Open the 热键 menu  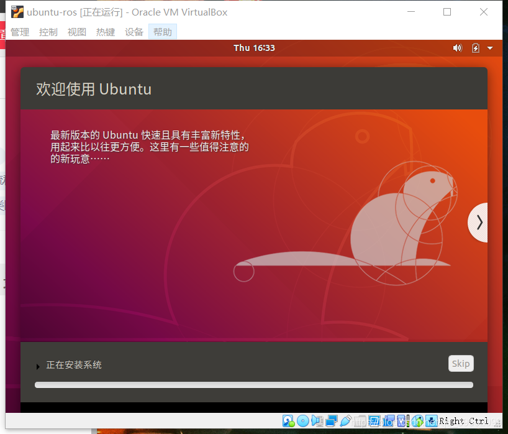[106, 32]
